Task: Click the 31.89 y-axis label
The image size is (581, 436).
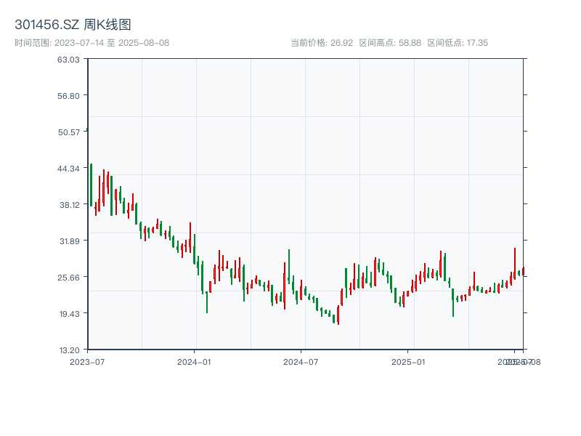Action: click(69, 241)
